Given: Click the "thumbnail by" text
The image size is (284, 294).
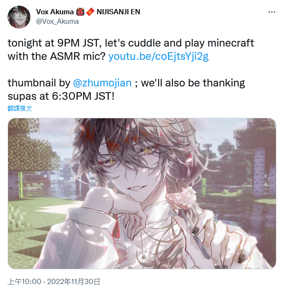Looking at the screenshot, I should 39,83.
